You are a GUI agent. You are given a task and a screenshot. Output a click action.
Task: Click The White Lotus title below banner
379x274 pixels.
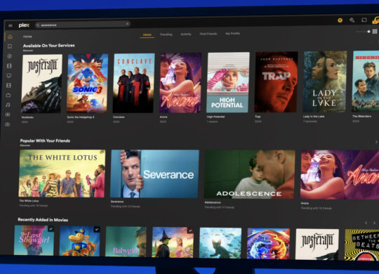point(29,201)
